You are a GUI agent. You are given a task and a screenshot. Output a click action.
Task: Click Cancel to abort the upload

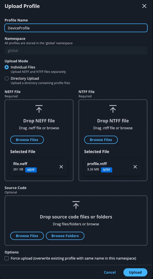[x=110, y=272]
